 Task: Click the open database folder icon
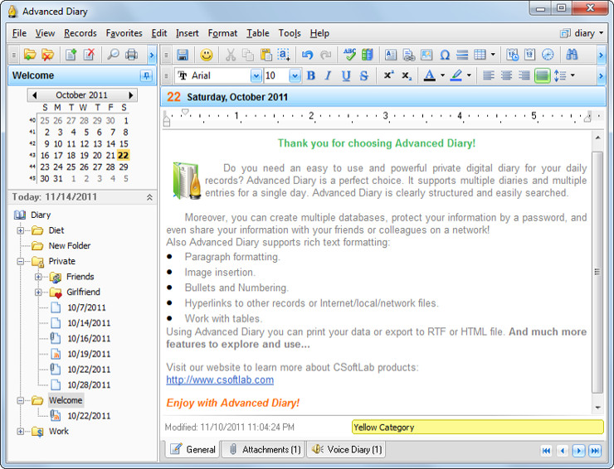point(30,55)
